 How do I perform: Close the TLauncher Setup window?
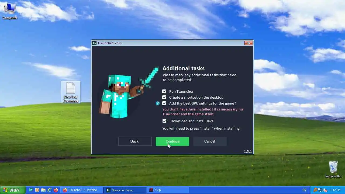click(x=249, y=43)
